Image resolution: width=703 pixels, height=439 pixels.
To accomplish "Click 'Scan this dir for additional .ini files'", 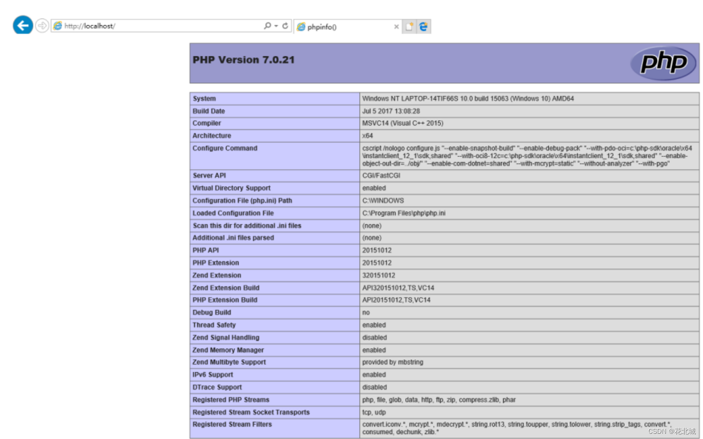I will (x=247, y=226).
